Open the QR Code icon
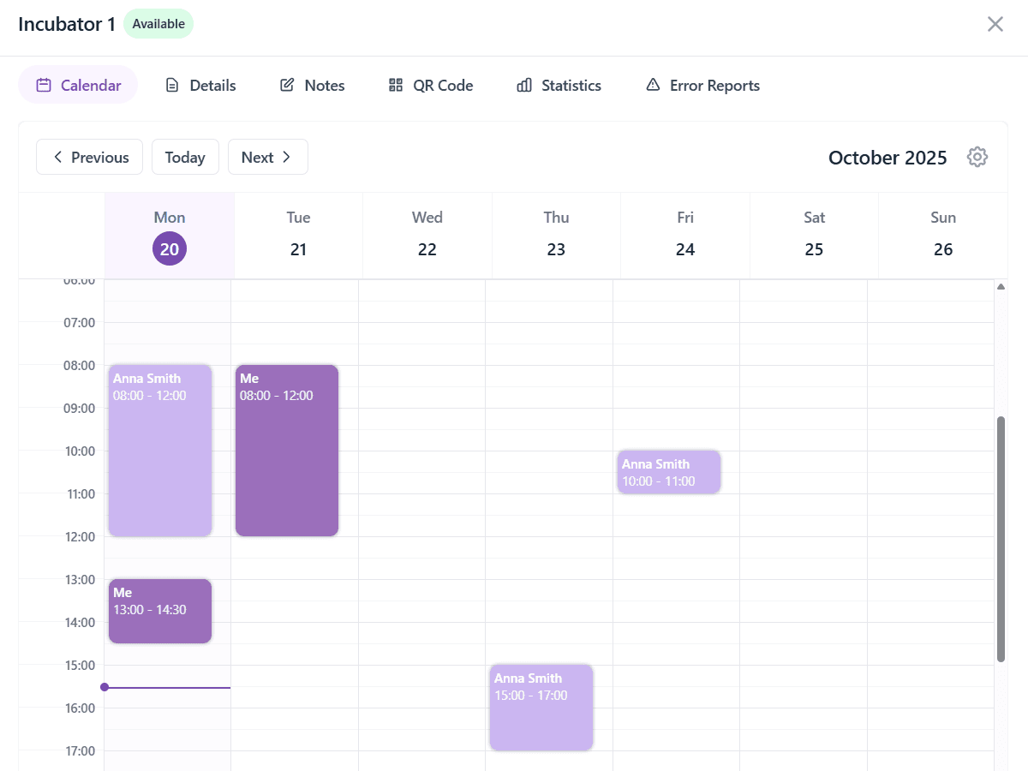 click(395, 85)
